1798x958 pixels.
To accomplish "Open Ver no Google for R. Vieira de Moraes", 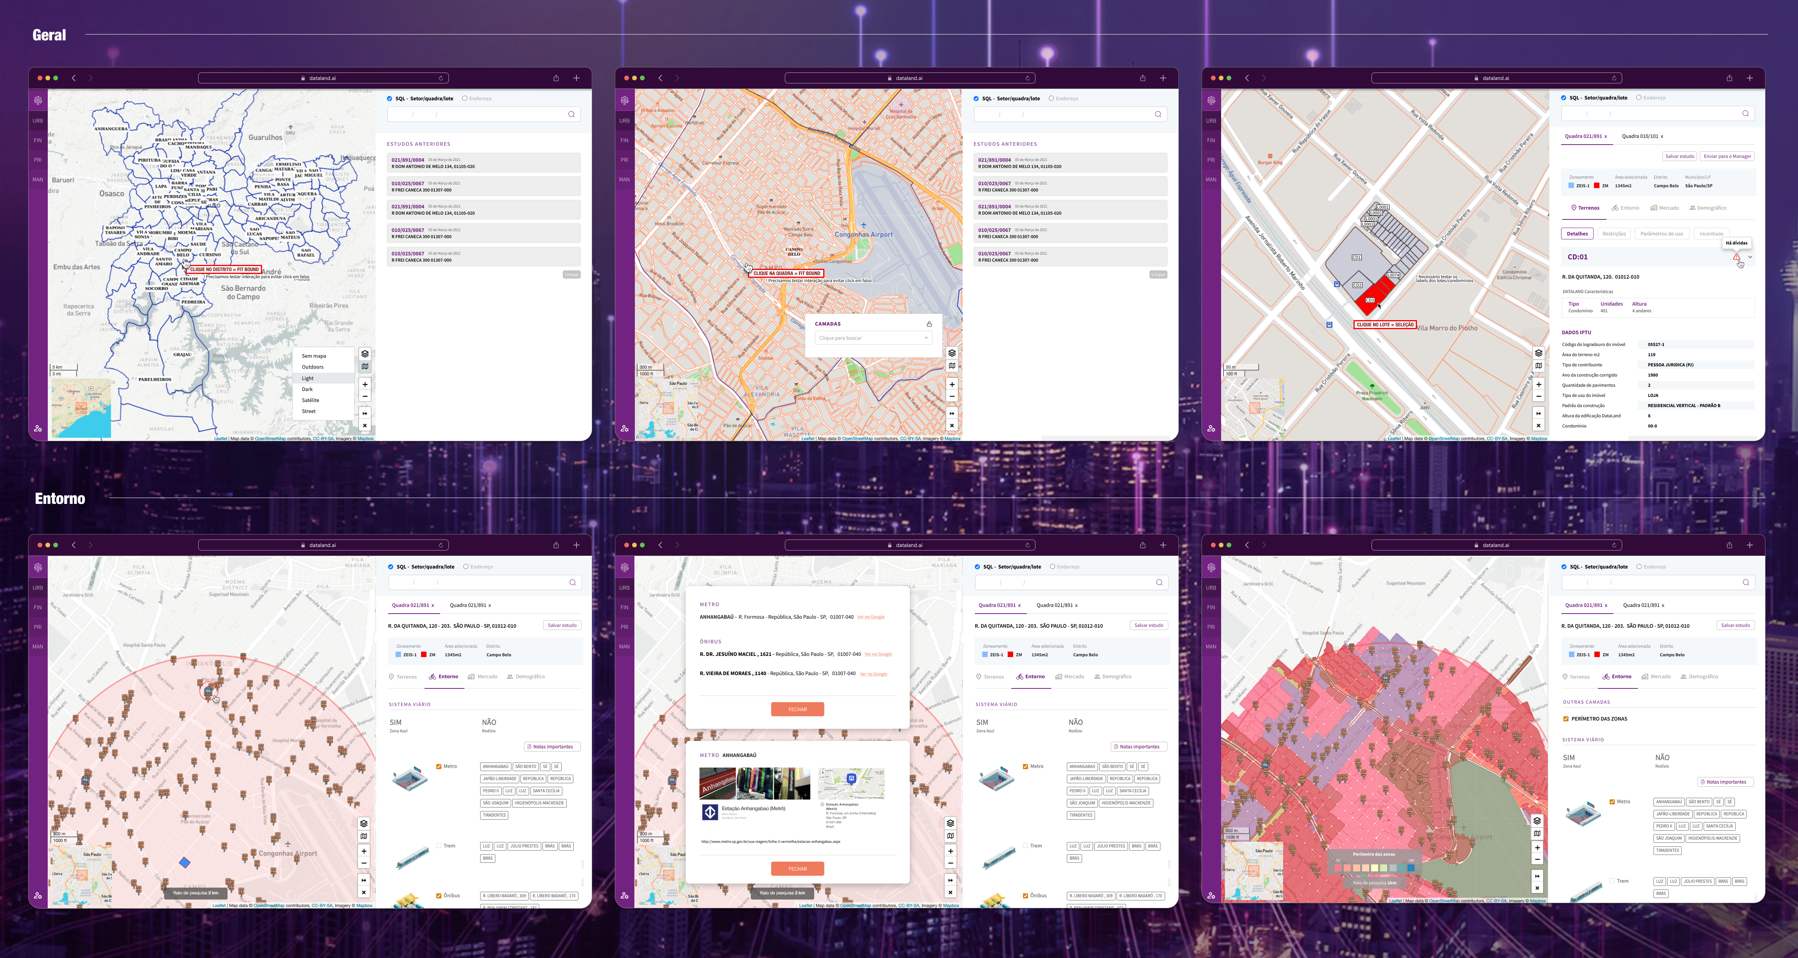I will [x=873, y=674].
